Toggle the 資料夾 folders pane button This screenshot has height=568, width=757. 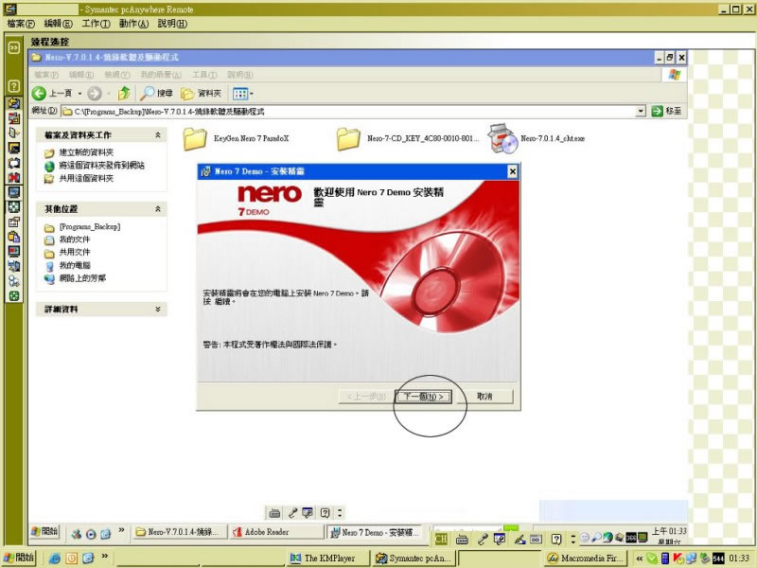point(201,93)
